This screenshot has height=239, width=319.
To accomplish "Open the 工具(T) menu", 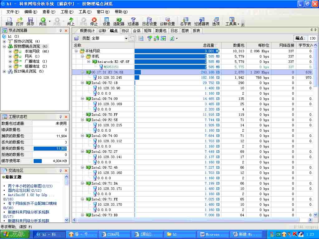I will 85,12.
